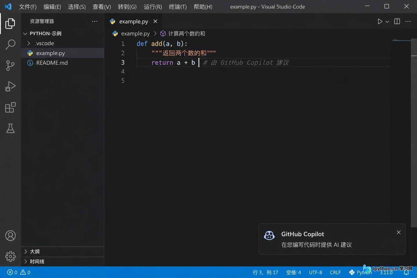The image size is (417, 278).
Task: Click the 3.11.0 interpreter version
Action: 386,273
